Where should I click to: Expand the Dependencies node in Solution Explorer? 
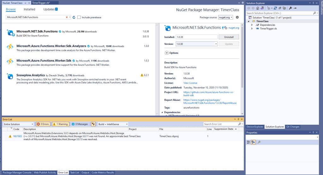252,25
